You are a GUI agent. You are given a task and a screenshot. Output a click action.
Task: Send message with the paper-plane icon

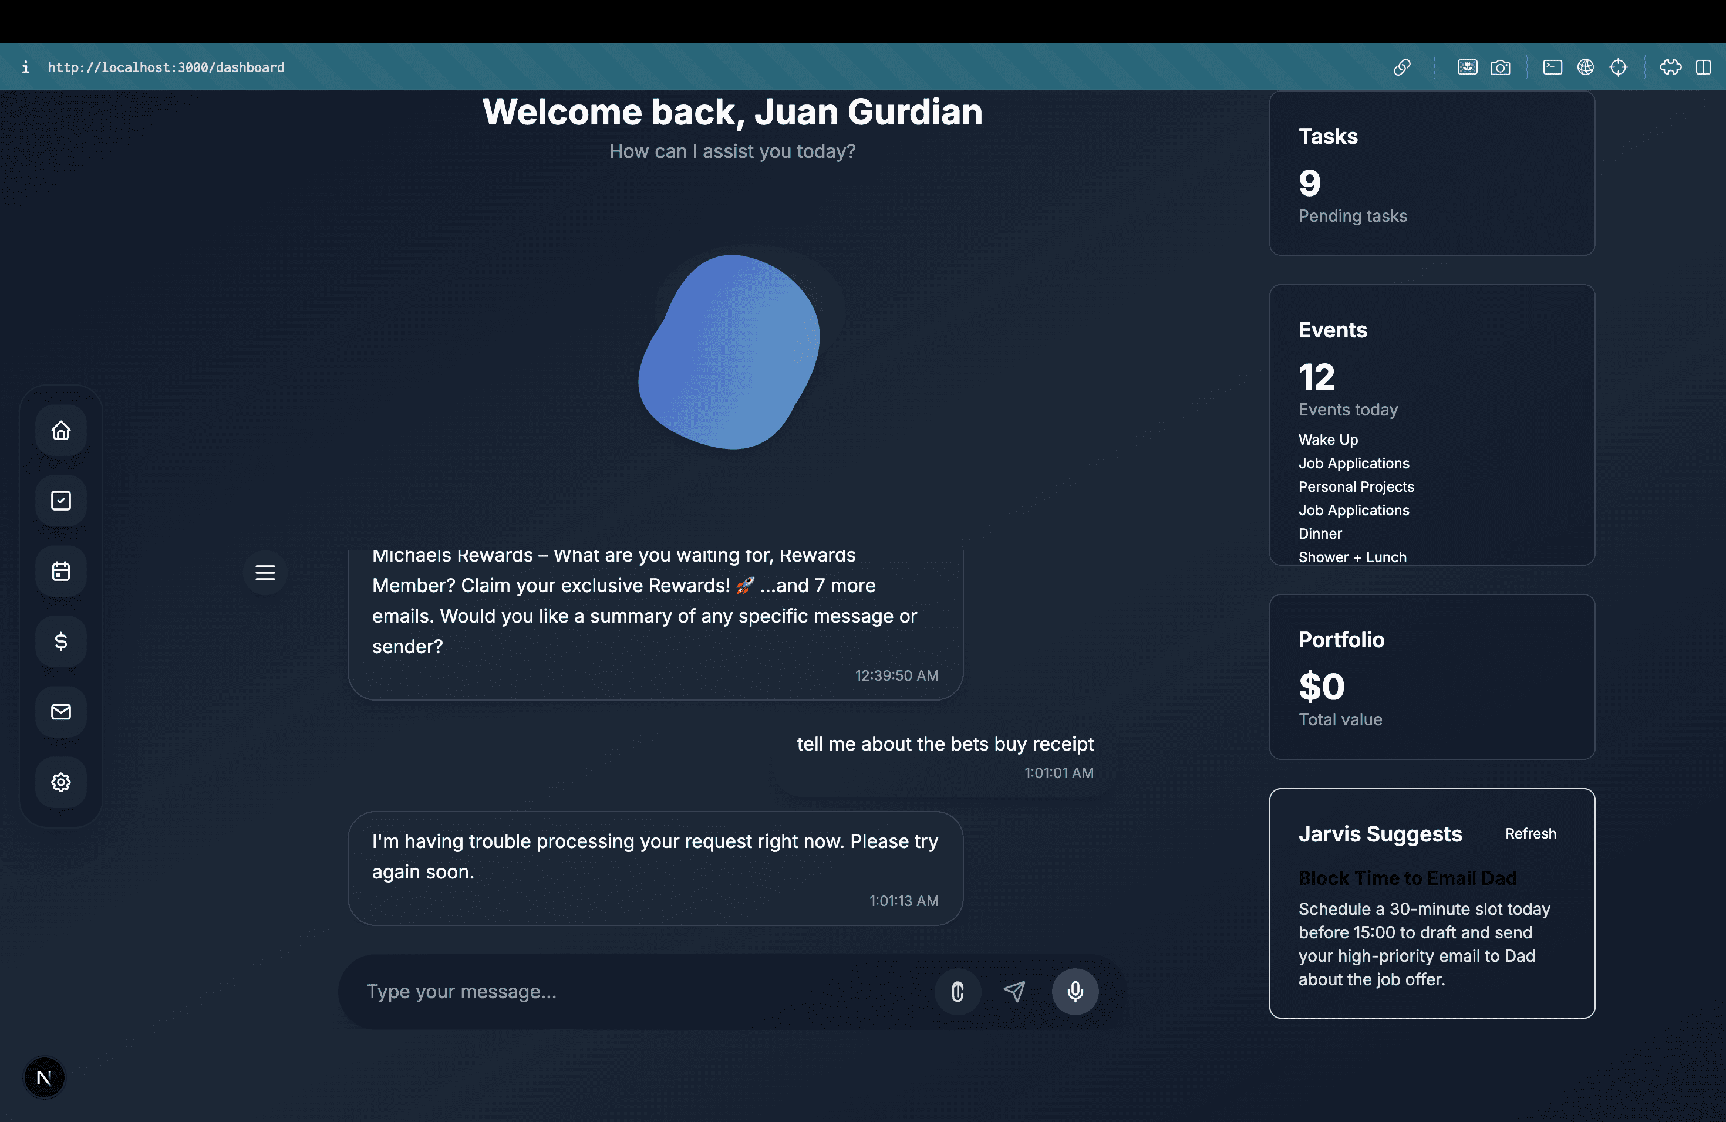(x=1014, y=992)
